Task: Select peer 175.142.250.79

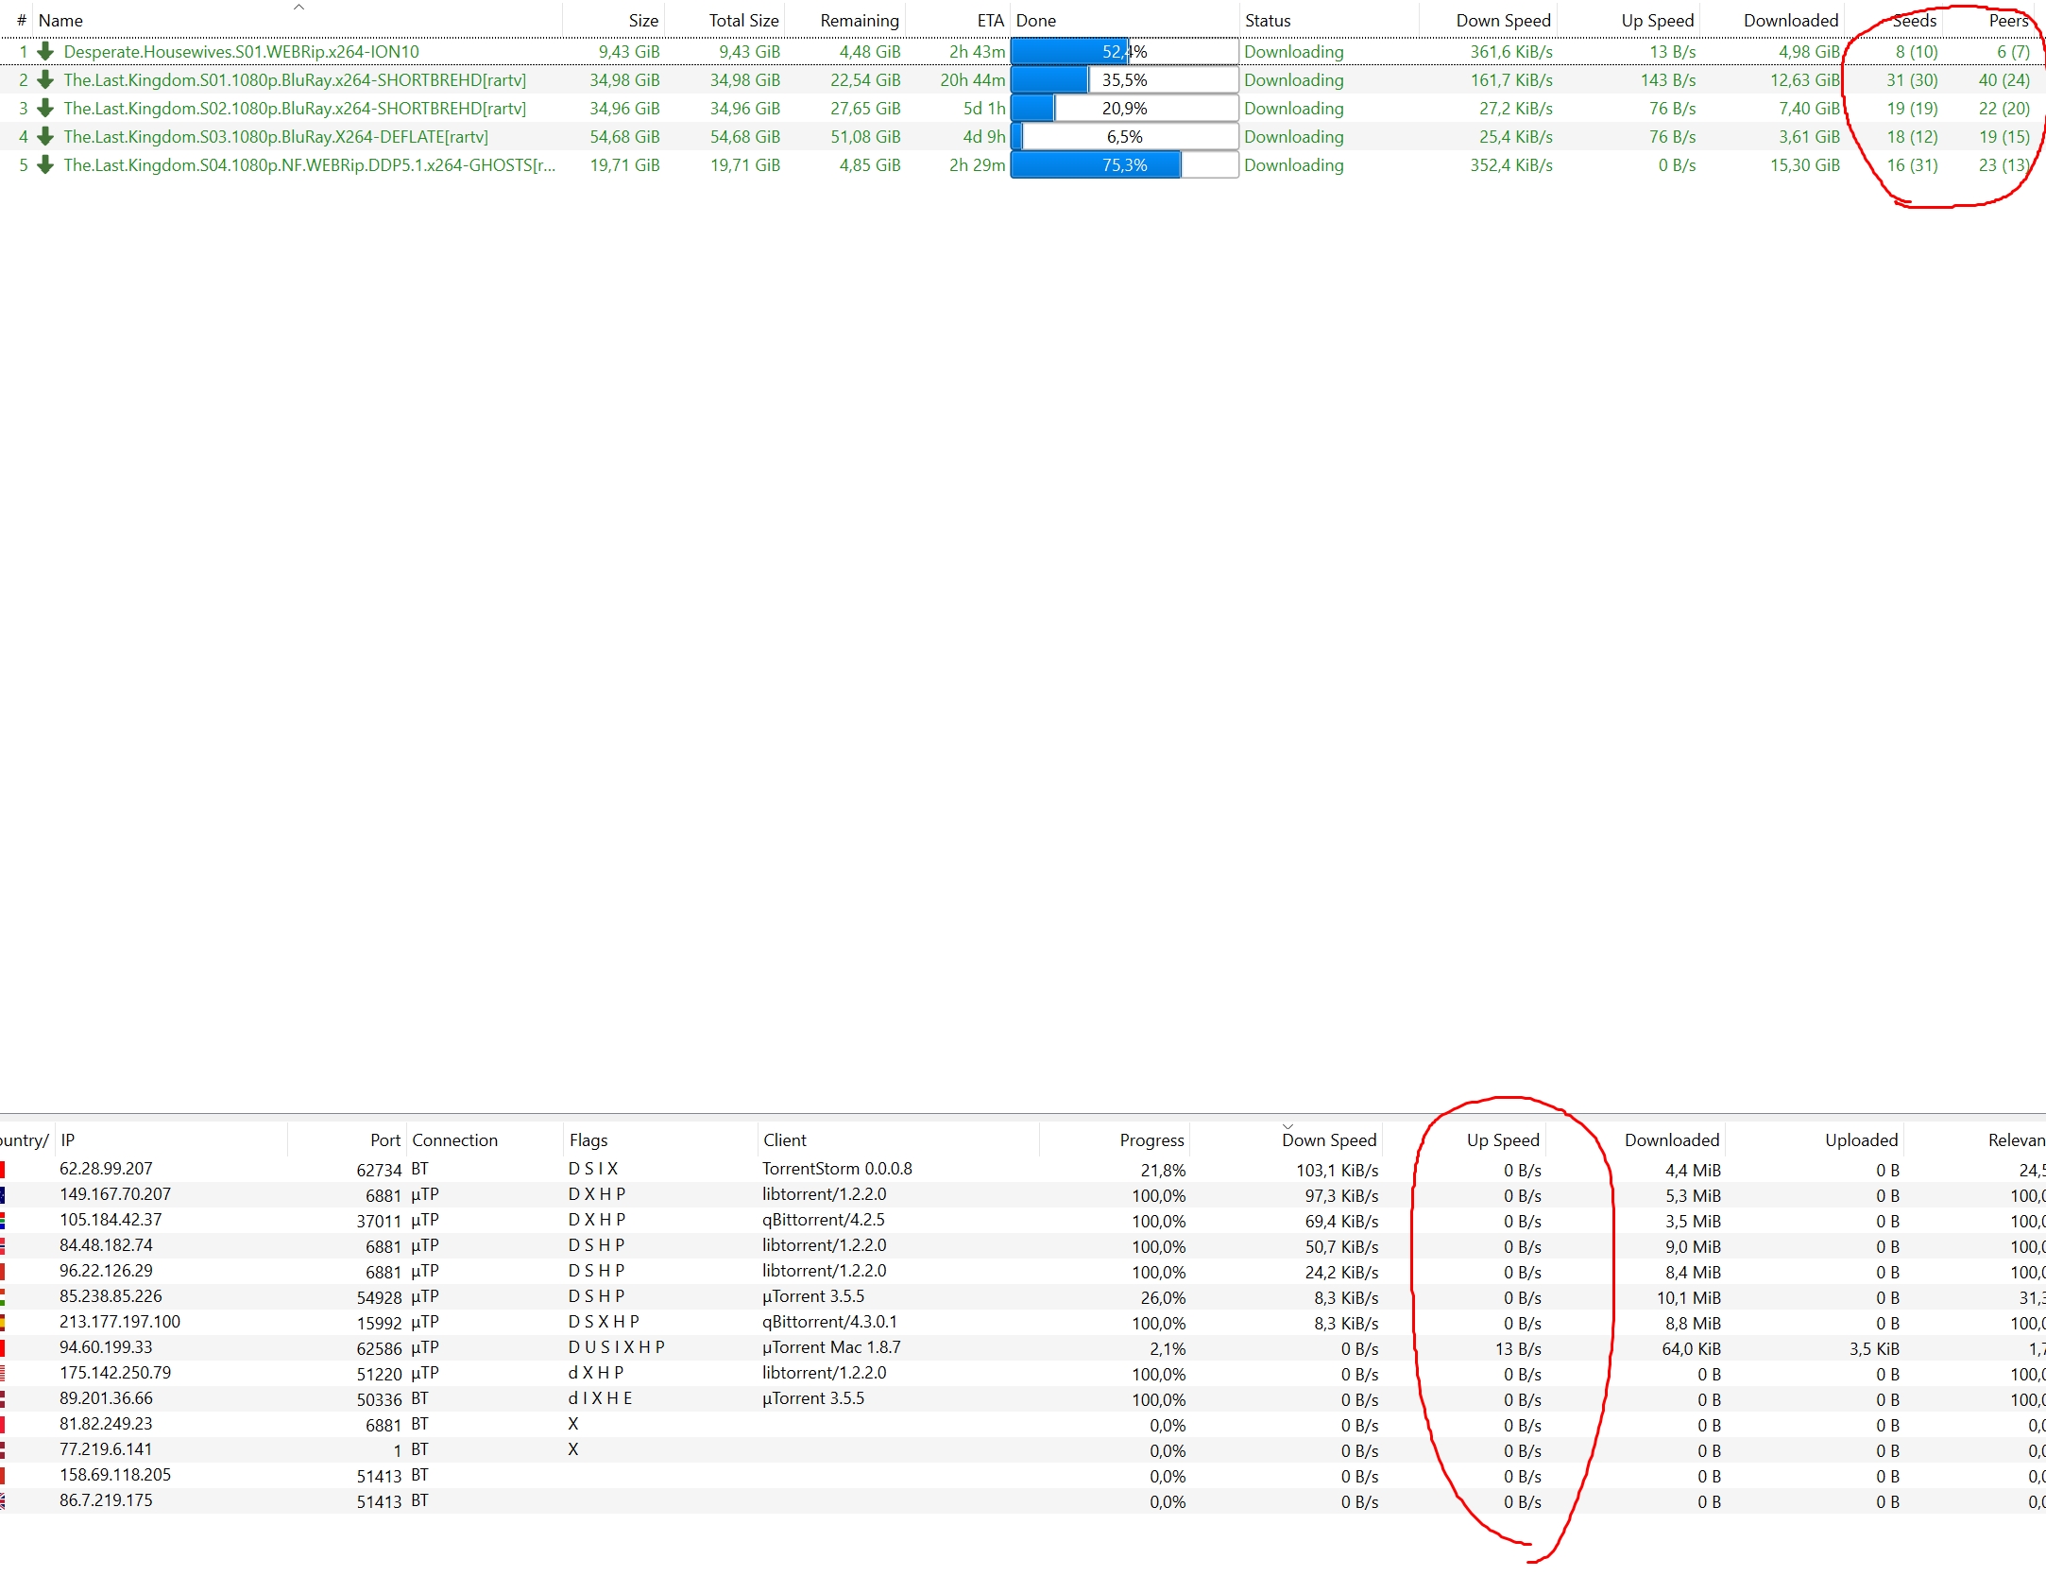Action: [x=1023, y=1374]
